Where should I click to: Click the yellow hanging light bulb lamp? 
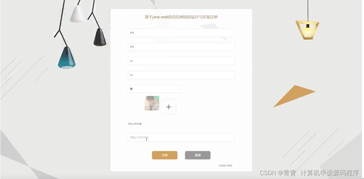click(x=307, y=30)
